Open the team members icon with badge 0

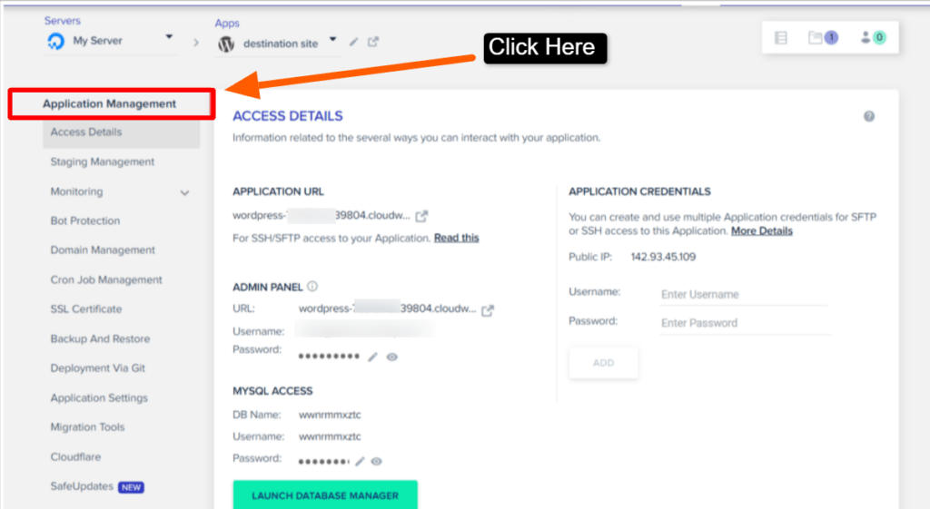[x=873, y=38]
